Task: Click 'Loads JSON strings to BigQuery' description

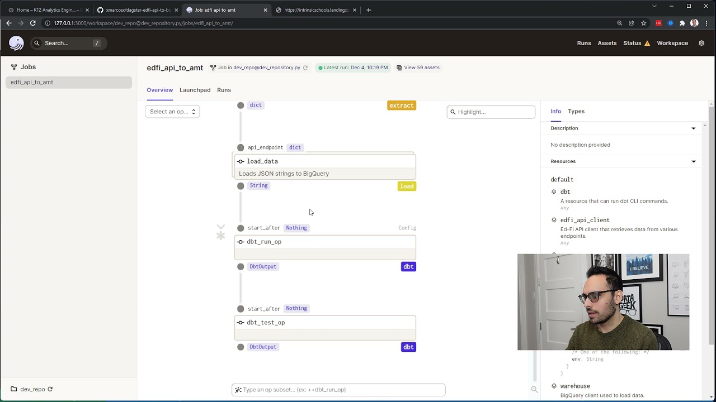Action: 284,174
